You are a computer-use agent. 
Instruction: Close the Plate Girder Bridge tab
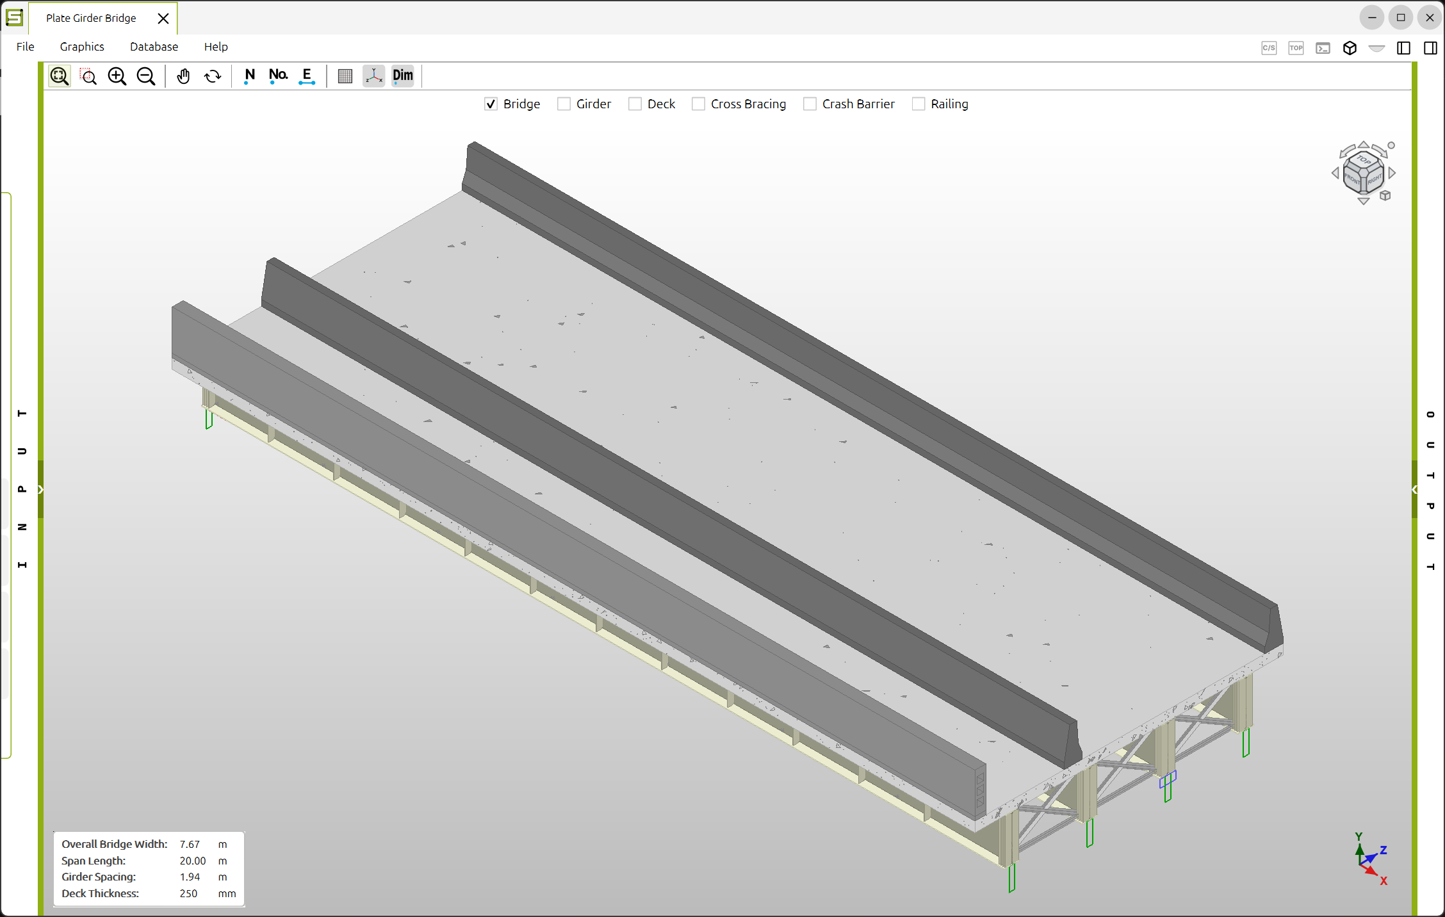(163, 19)
